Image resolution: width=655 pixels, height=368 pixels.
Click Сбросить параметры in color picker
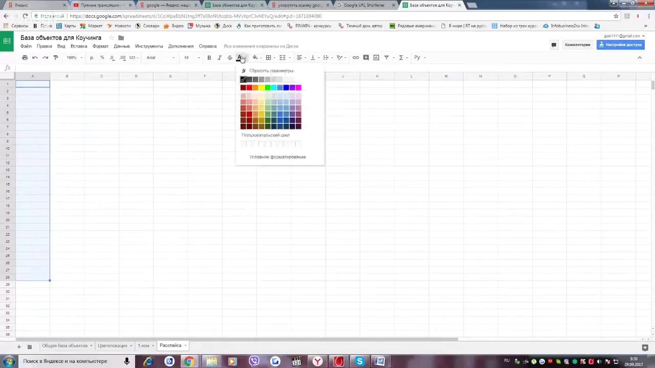271,71
